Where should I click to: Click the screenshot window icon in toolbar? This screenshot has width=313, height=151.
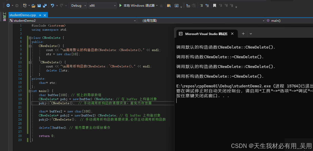(x=177, y=5)
